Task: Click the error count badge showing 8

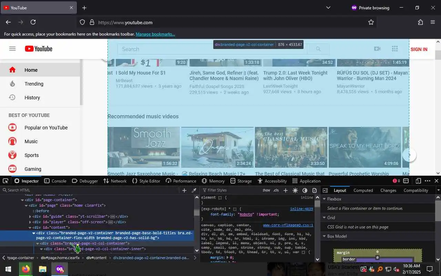Action: click(x=396, y=181)
